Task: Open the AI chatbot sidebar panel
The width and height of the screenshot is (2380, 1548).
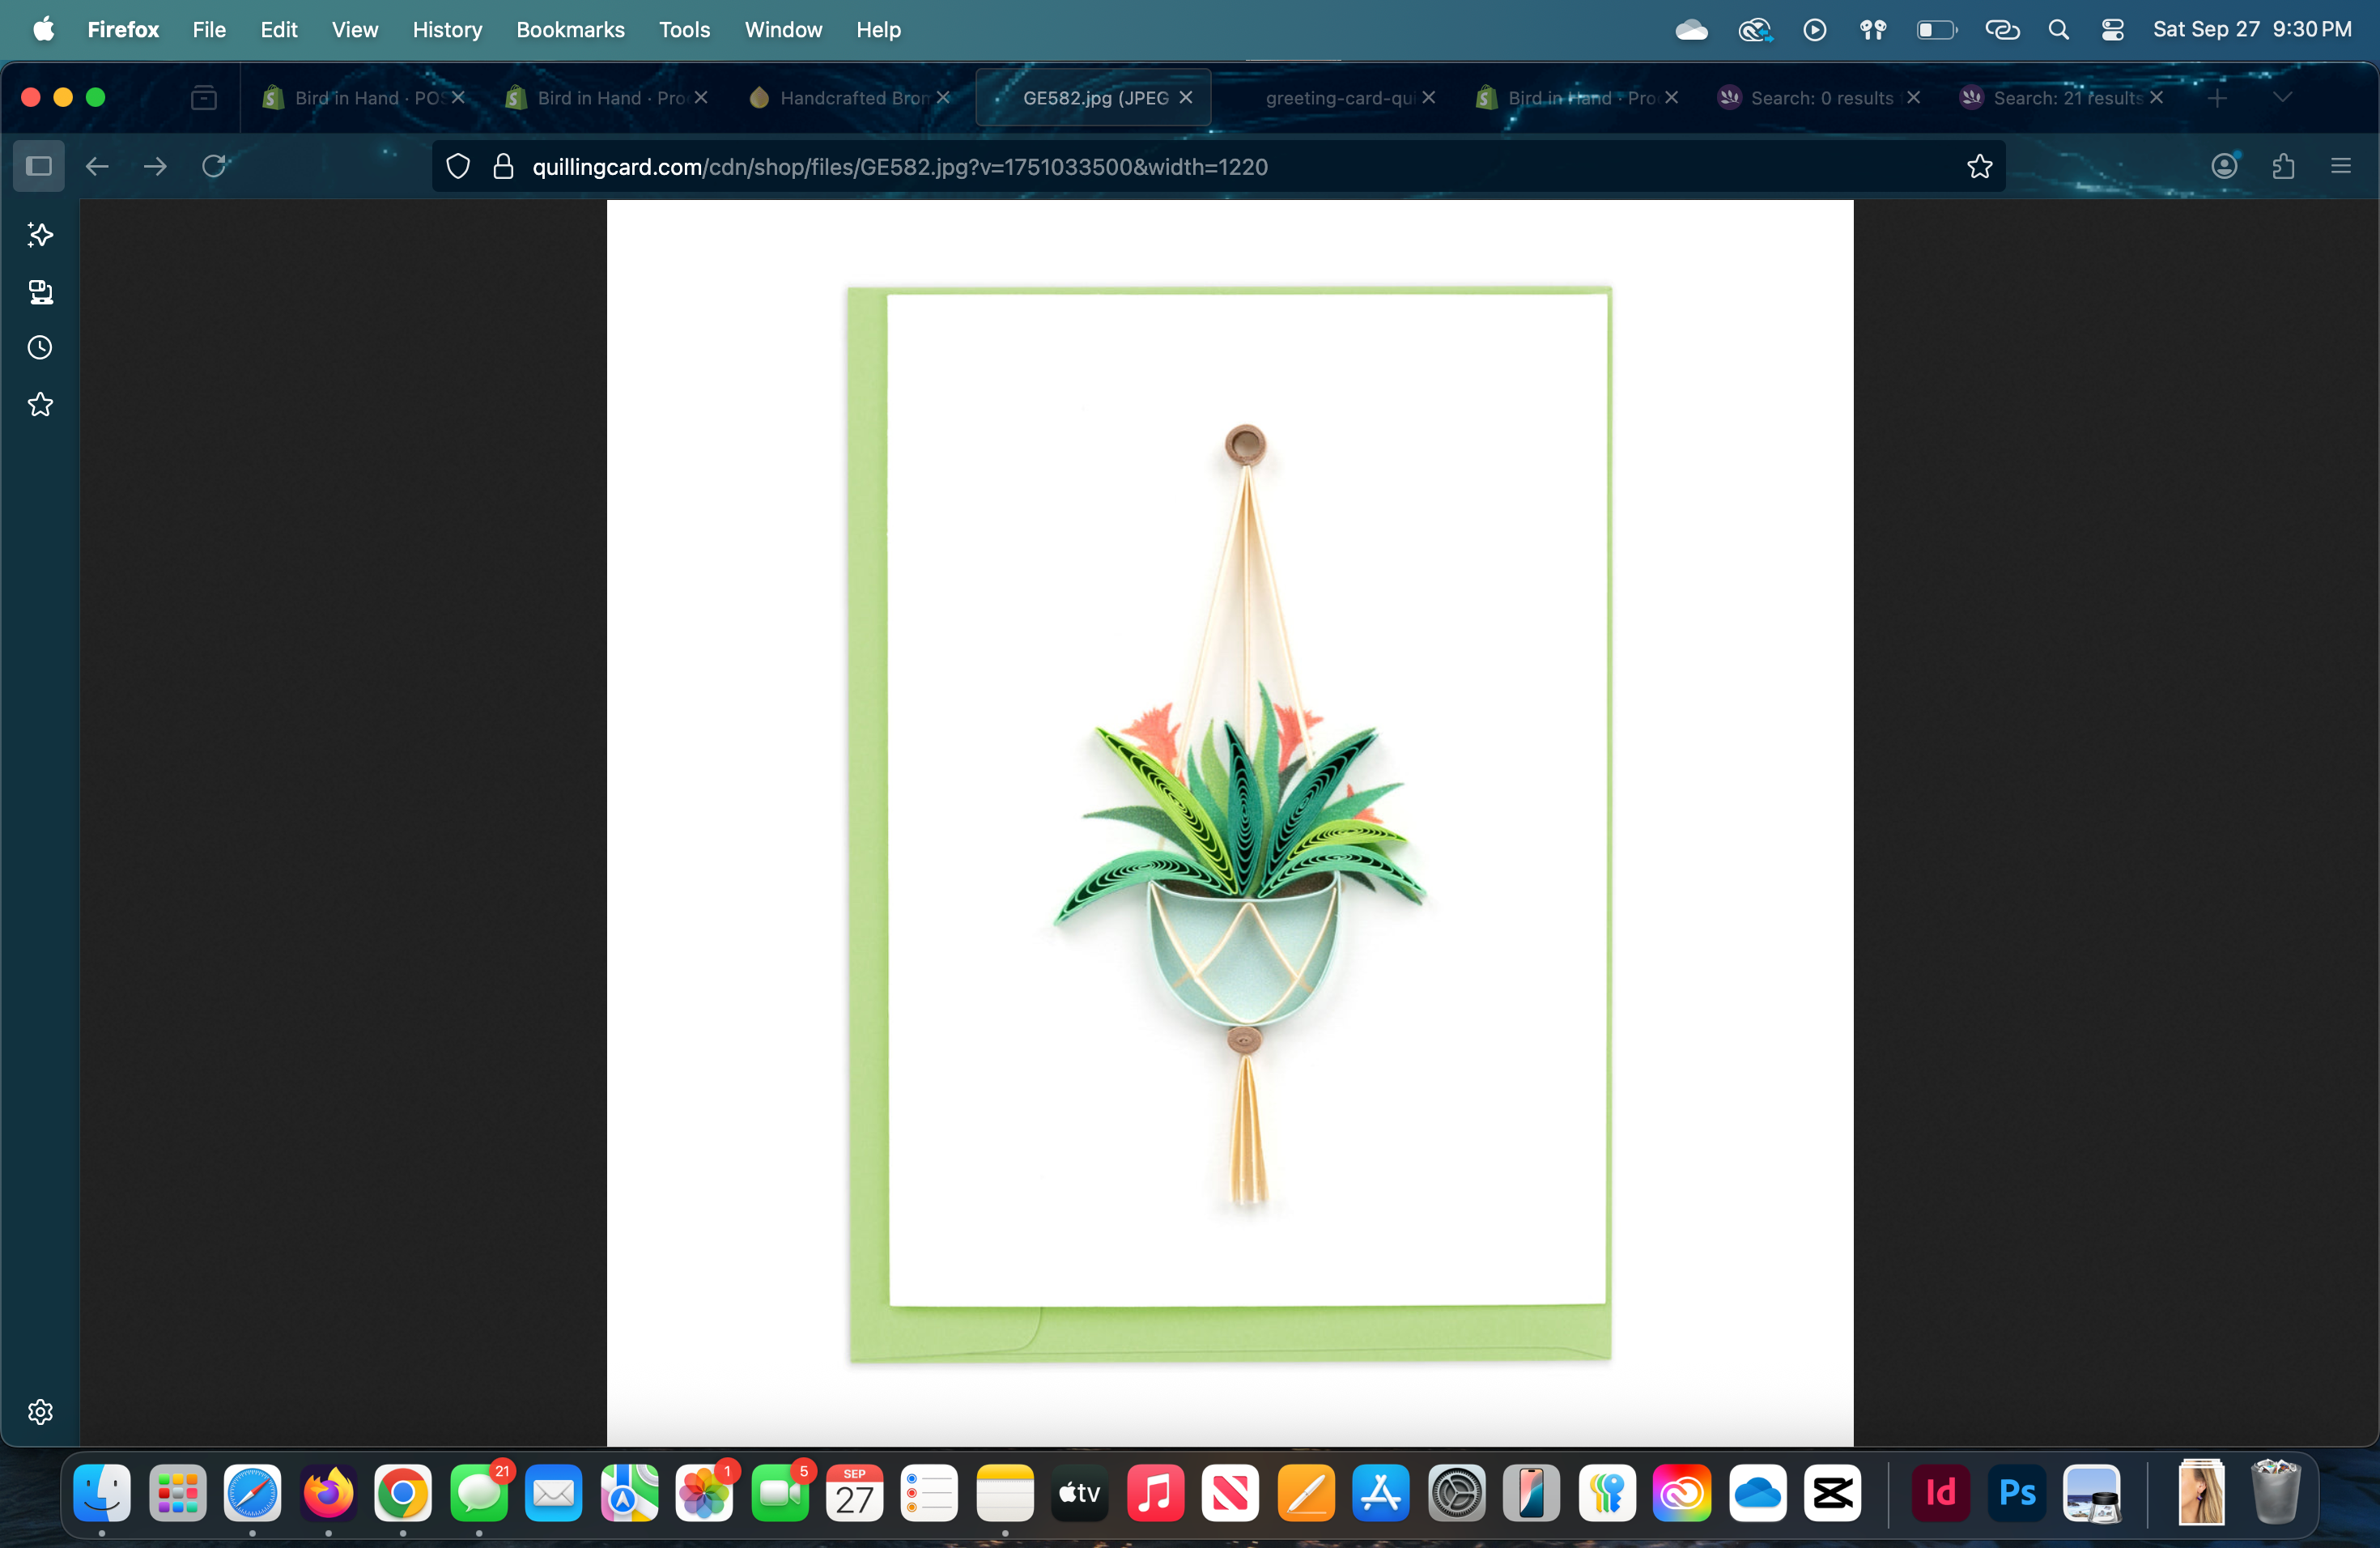Action: (x=40, y=235)
